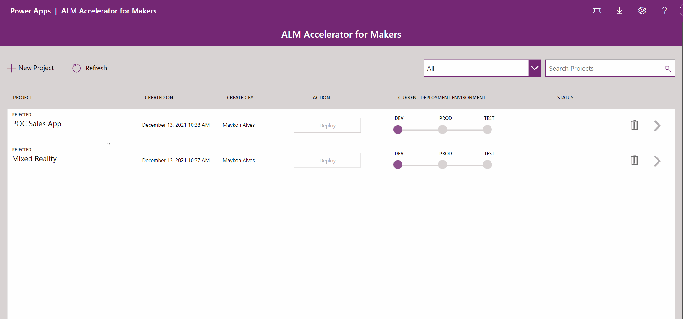The width and height of the screenshot is (683, 319).
Task: Click the Refresh circular arrow icon
Action: pyautogui.click(x=76, y=68)
